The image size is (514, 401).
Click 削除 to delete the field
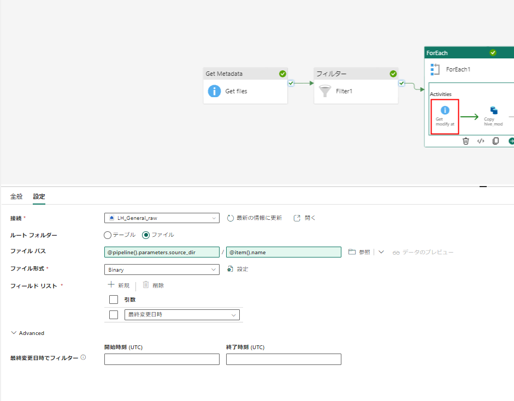(153, 285)
